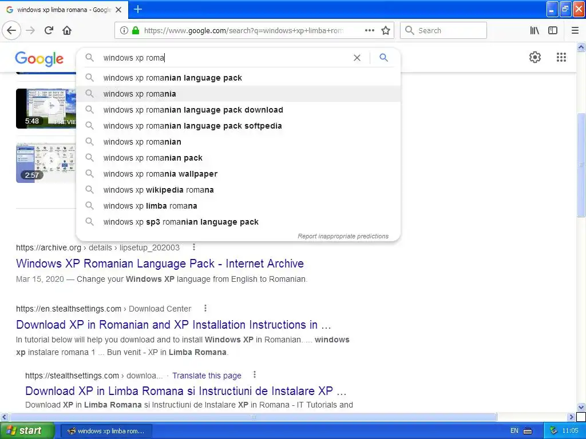Viewport: 586px width, 439px height.
Task: Select 'windows xp limba romana' suggestion
Action: point(238,206)
